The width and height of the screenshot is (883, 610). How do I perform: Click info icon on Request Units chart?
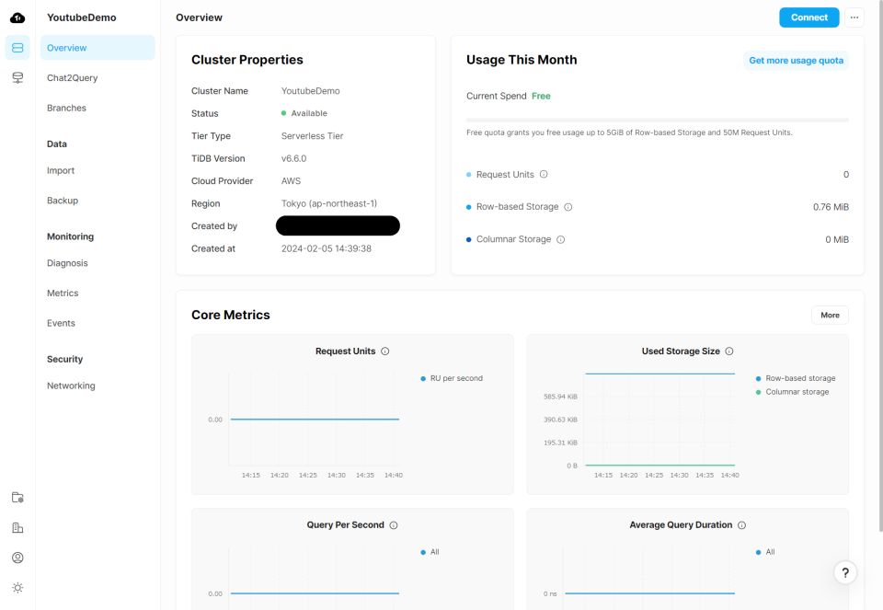[x=385, y=351]
